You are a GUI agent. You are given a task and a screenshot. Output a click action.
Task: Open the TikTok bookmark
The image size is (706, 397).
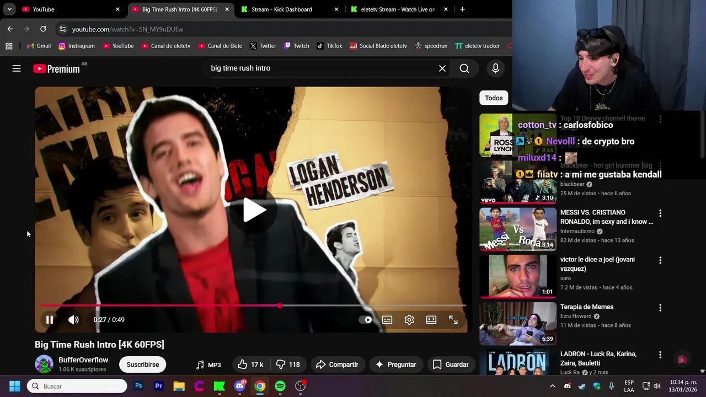329,46
